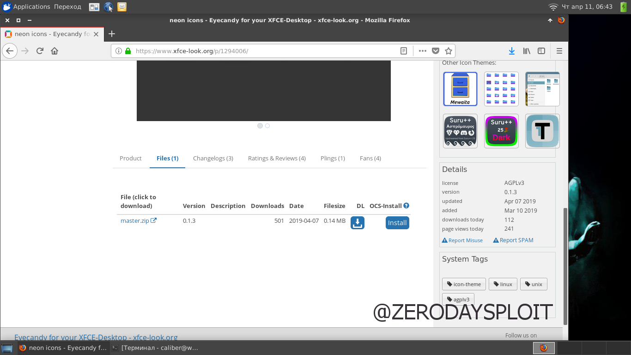The height and width of the screenshot is (355, 631).
Task: Save the page to Pocket
Action: click(x=435, y=51)
